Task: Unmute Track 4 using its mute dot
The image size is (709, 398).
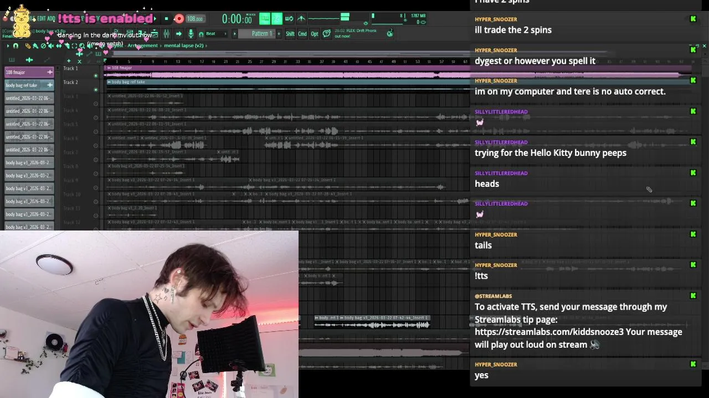Action: 95,117
